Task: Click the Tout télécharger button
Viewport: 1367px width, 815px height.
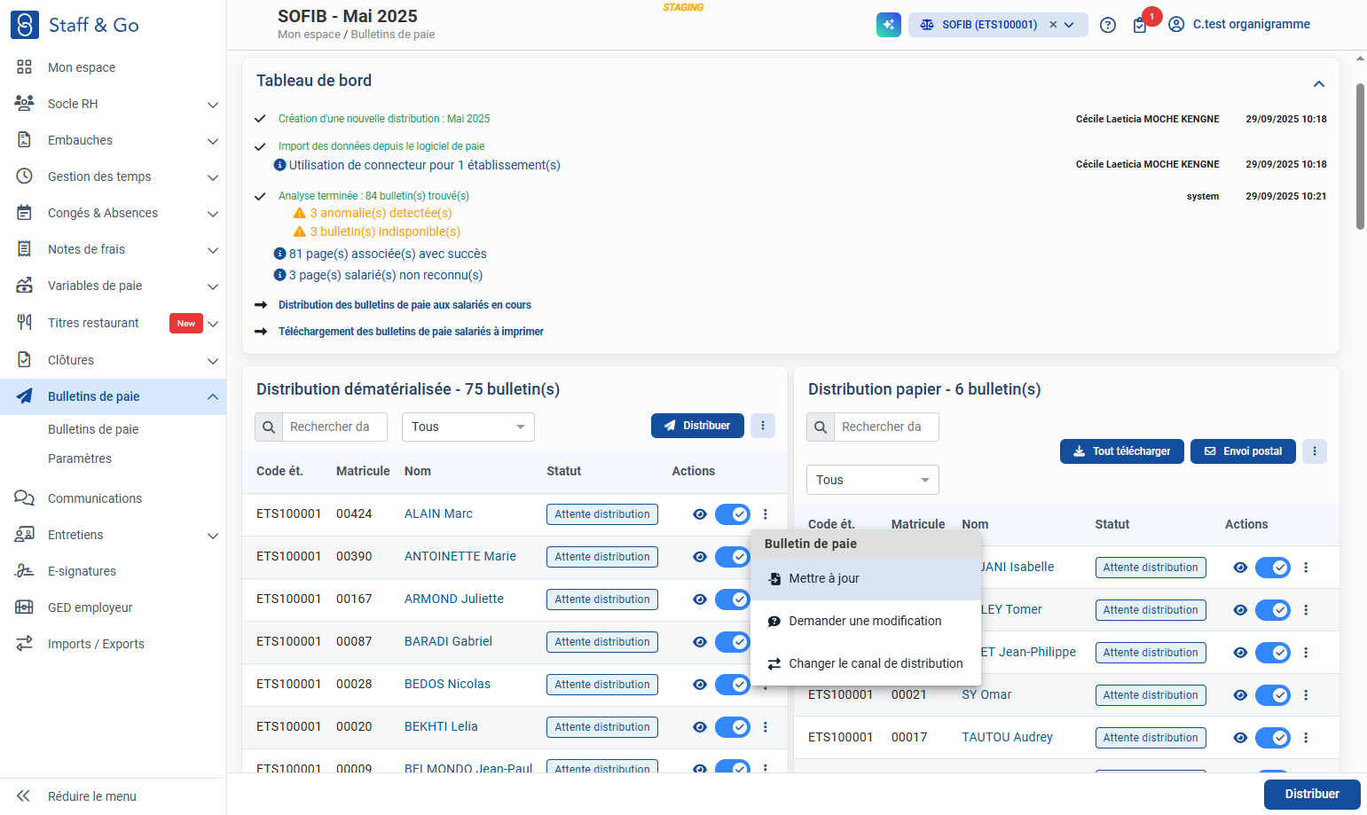Action: (x=1122, y=451)
